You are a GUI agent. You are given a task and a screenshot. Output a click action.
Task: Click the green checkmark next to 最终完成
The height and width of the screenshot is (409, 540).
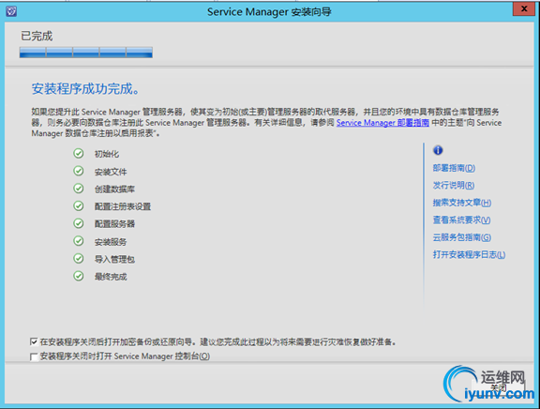point(79,276)
